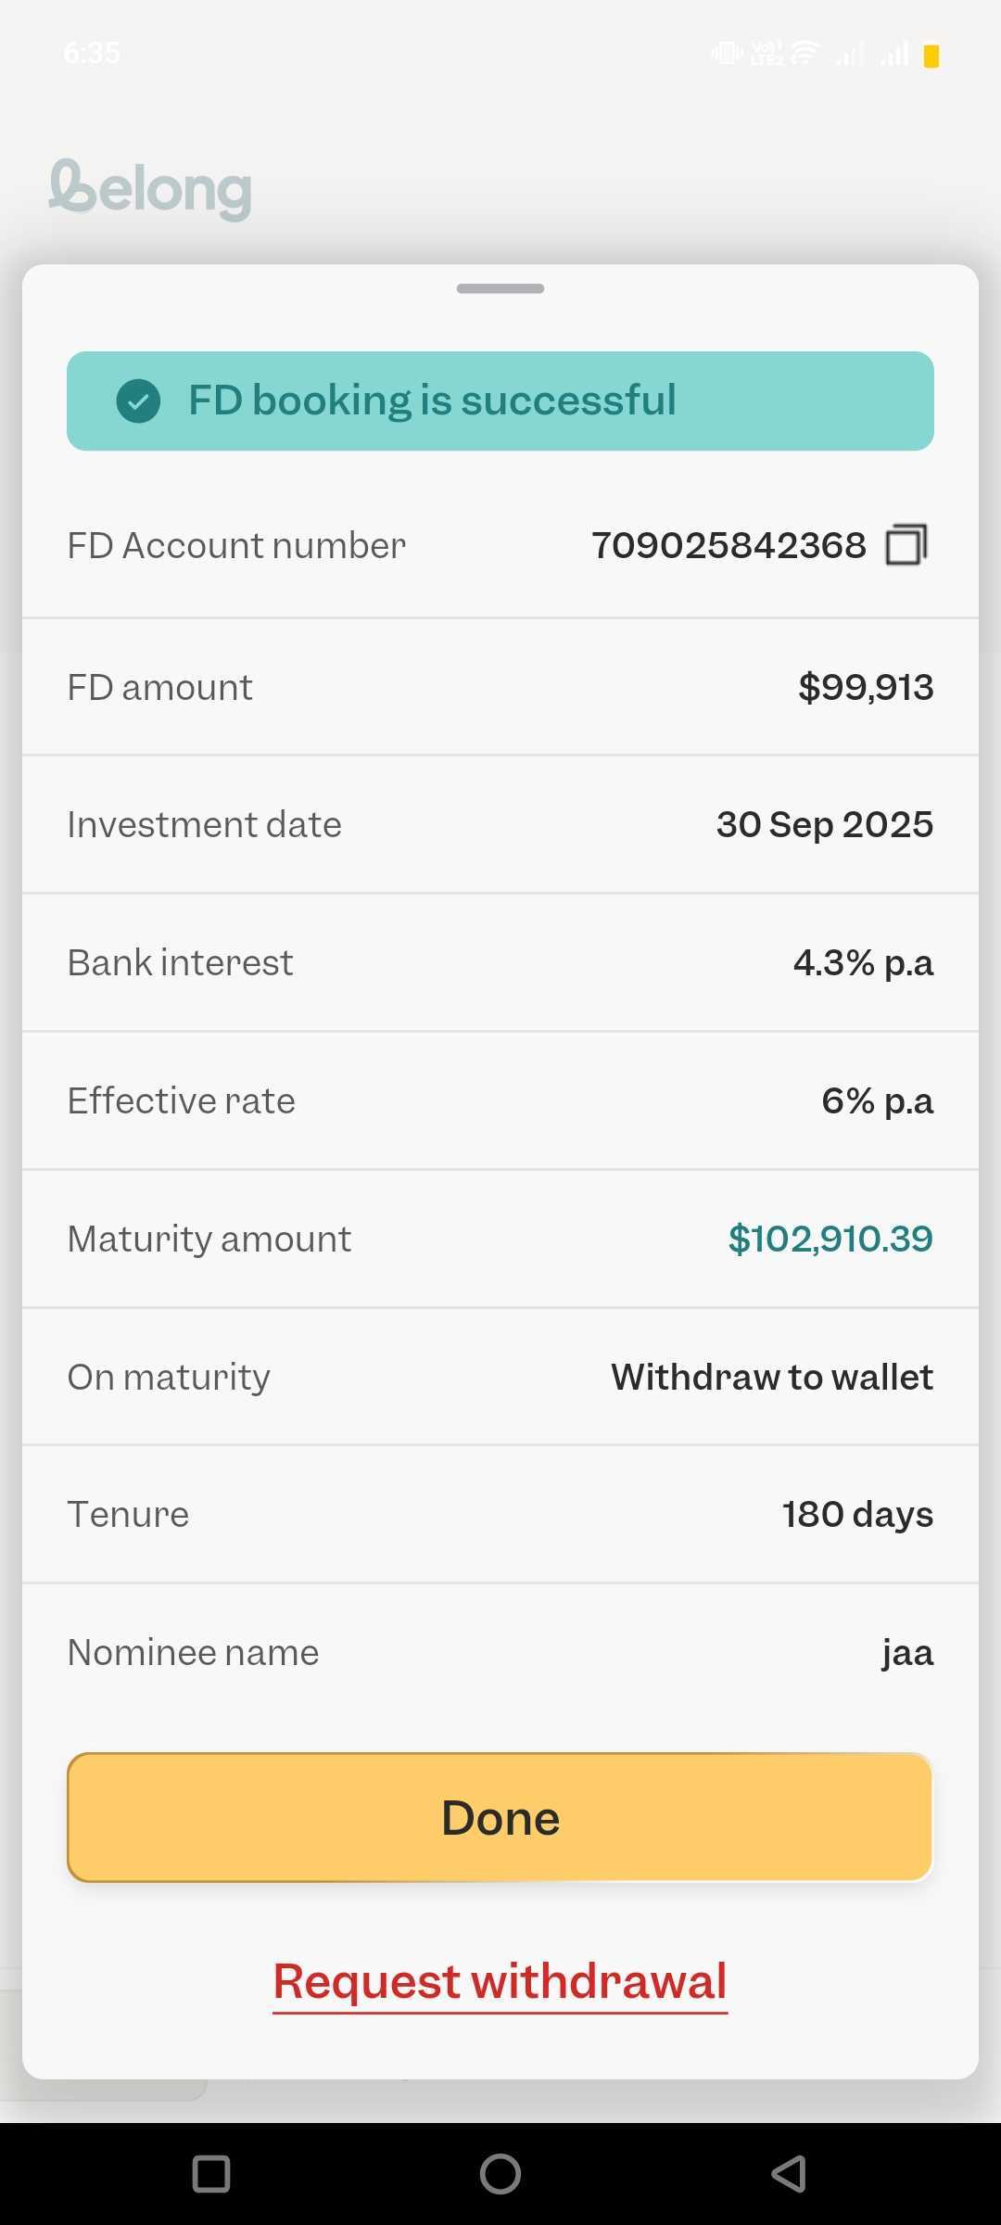Viewport: 1001px width, 2225px height.
Task: Tap the FD amount $99,913 value
Action: tap(866, 687)
